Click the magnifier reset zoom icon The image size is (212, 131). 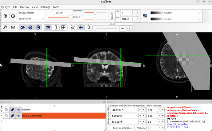88,28
